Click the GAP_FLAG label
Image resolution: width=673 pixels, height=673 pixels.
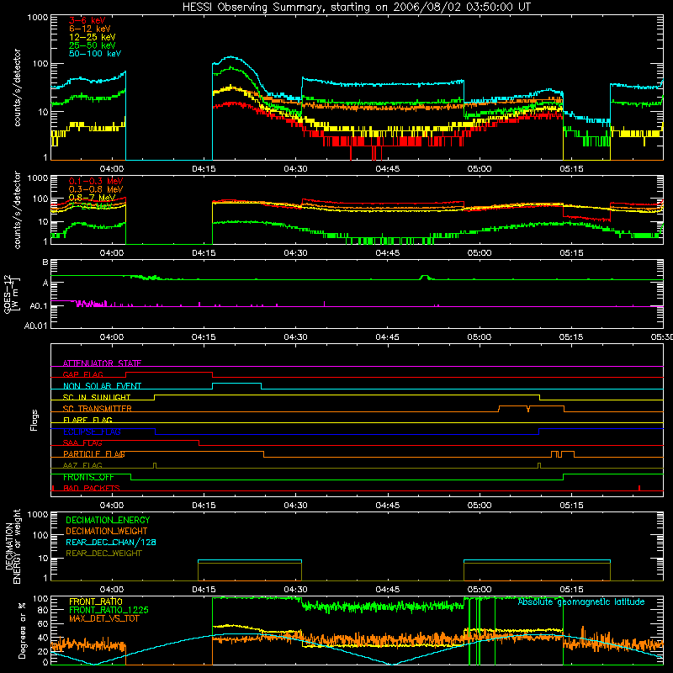(x=82, y=374)
